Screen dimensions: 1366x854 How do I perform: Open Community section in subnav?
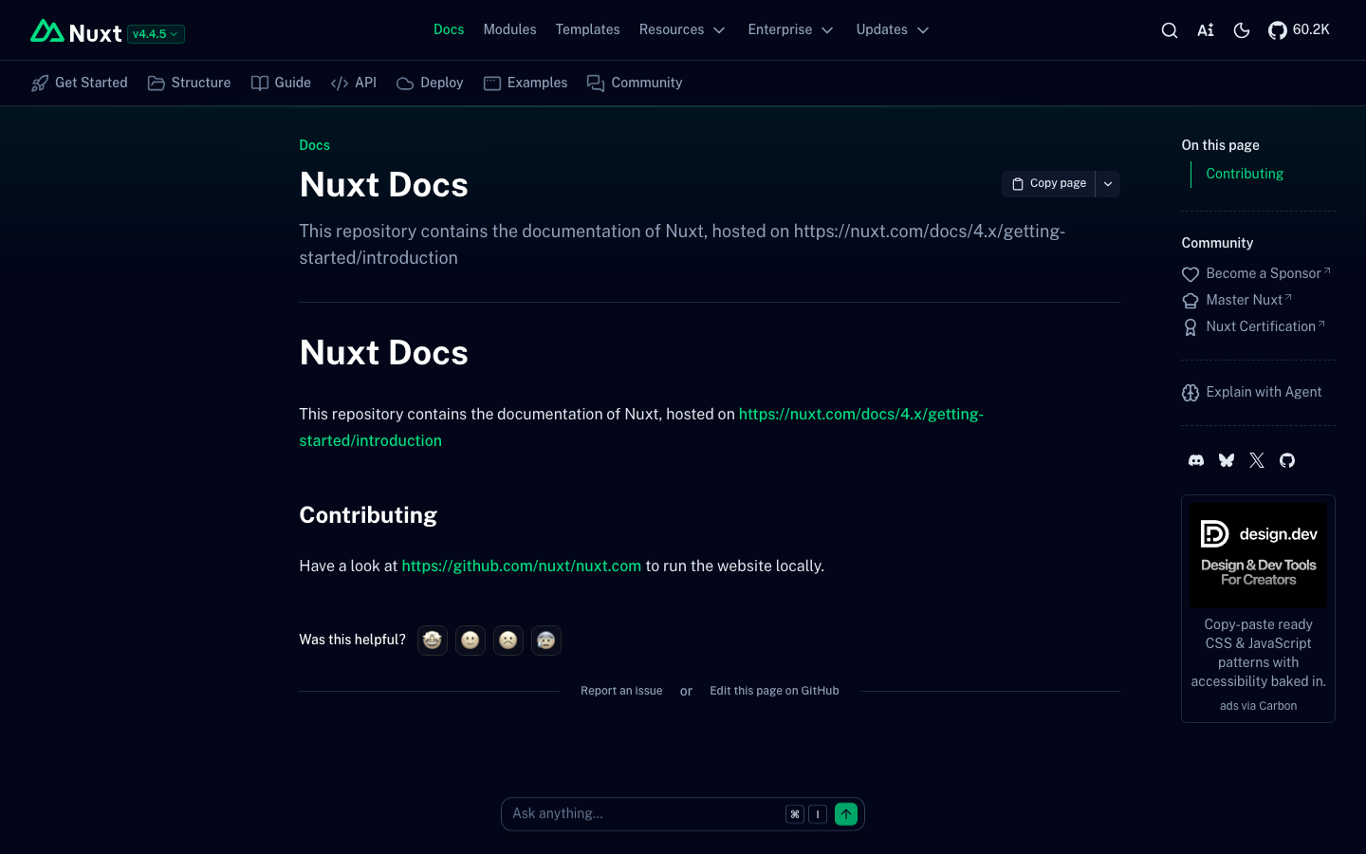(x=635, y=84)
